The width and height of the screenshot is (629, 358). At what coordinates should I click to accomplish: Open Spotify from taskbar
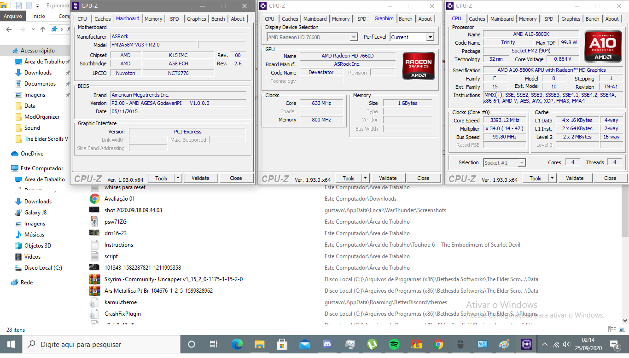point(394,344)
